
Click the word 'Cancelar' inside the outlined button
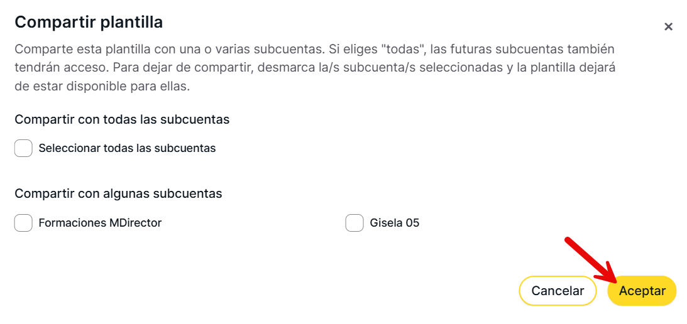click(x=558, y=291)
